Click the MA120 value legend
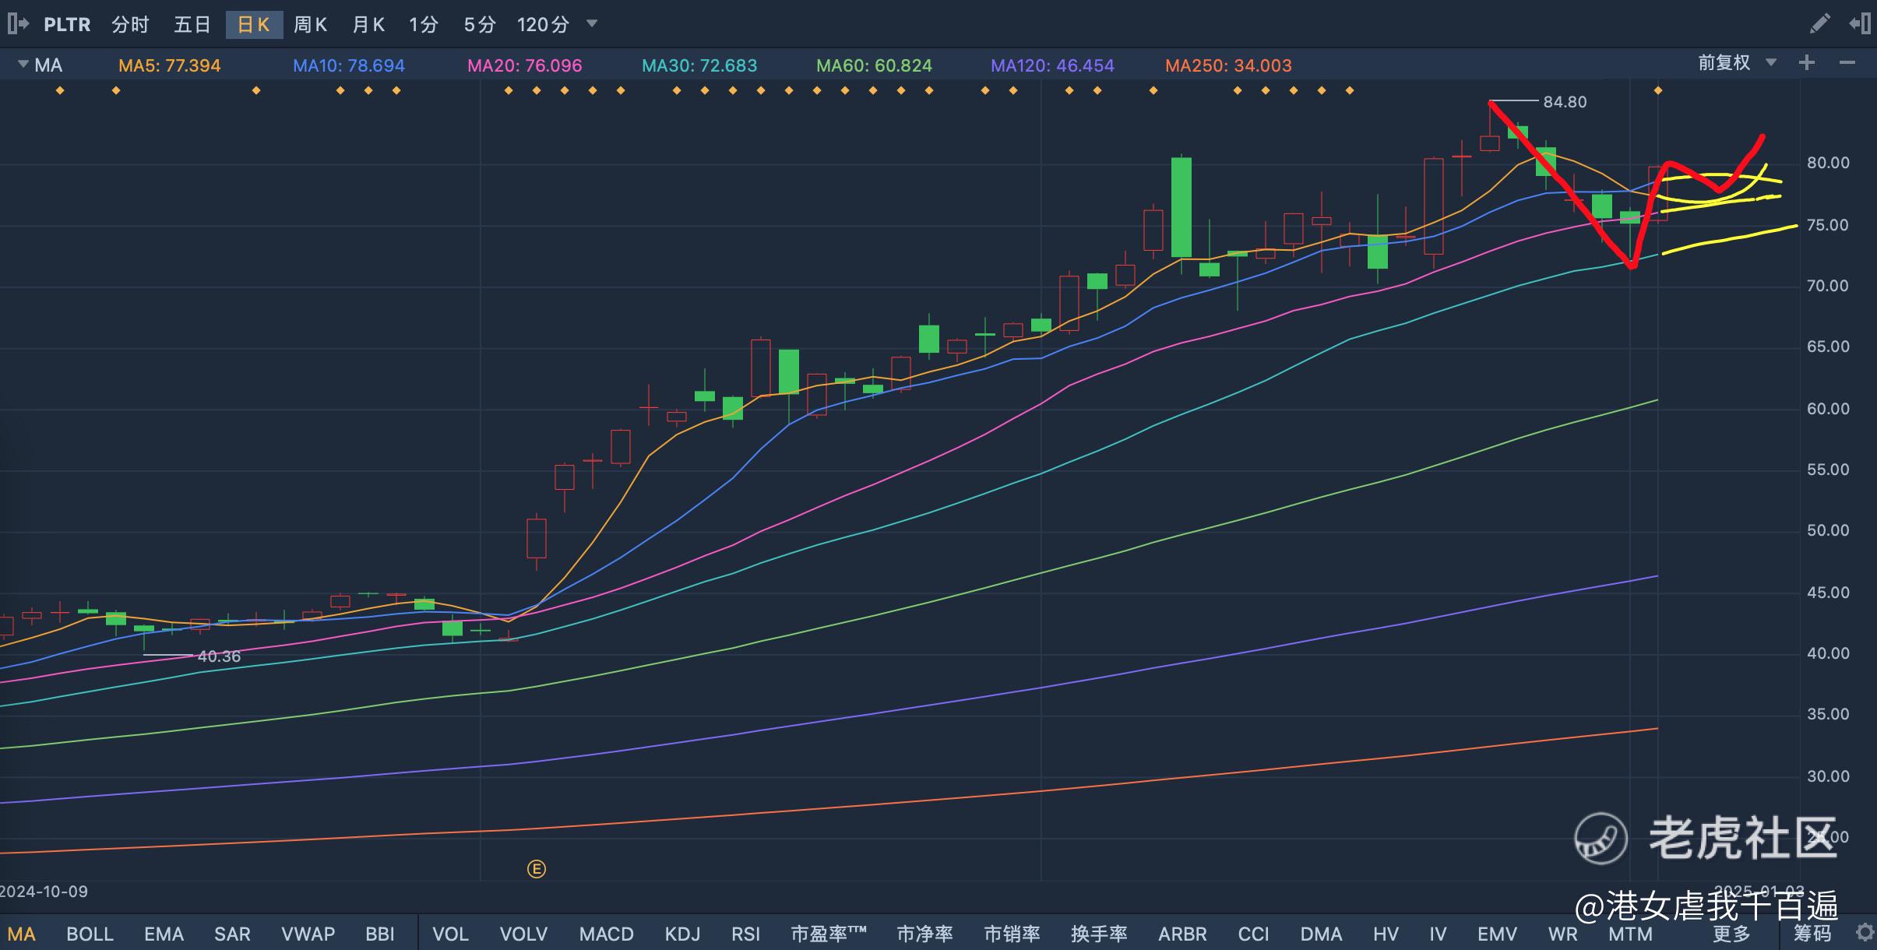 [x=1052, y=65]
